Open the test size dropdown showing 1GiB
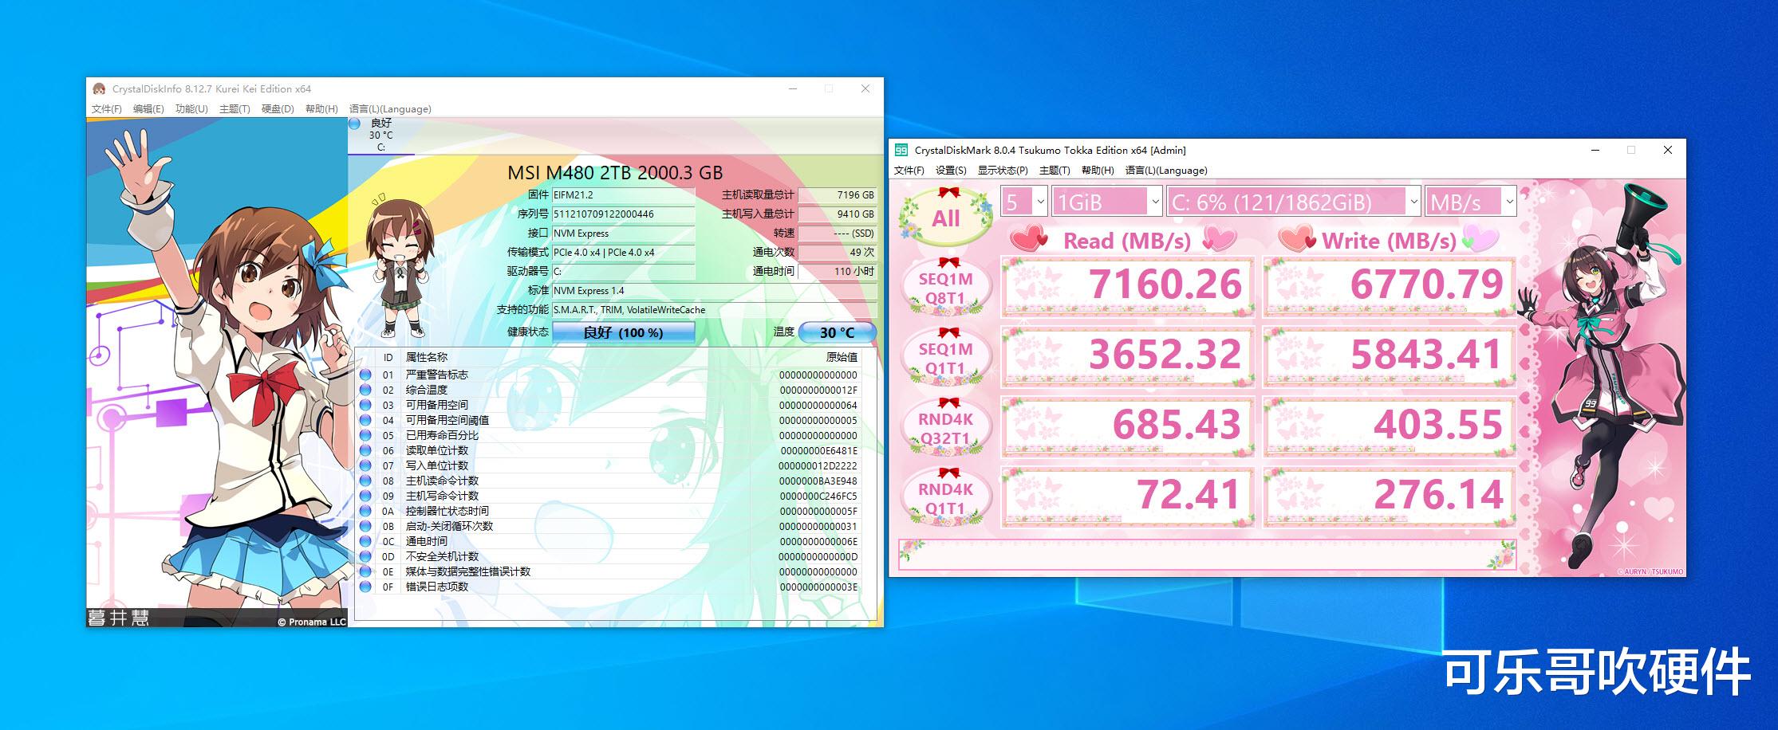This screenshot has height=730, width=1778. (1107, 202)
